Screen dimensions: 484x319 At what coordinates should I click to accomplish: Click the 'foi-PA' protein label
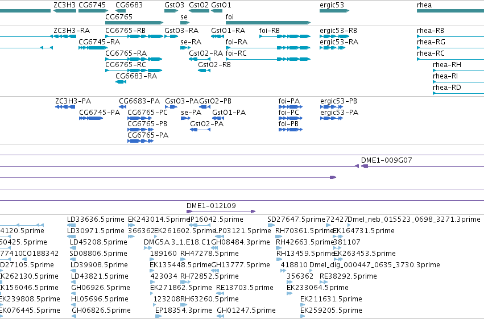(x=289, y=101)
